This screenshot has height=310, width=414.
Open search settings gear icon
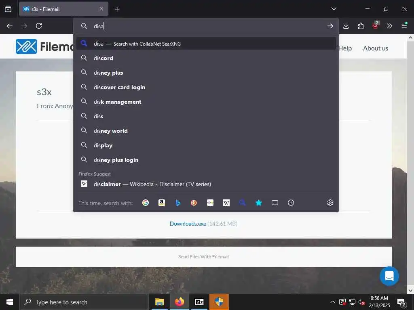click(x=330, y=203)
